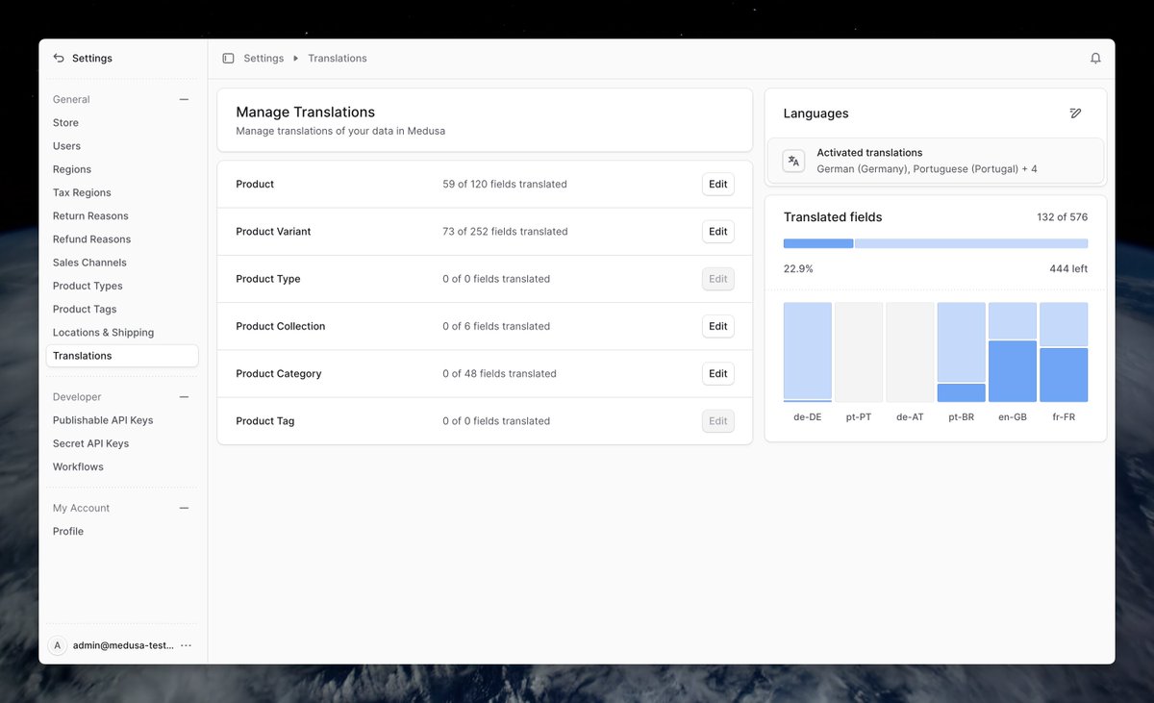1154x703 pixels.
Task: Click the '132 of 576' count
Action: coord(1063,217)
